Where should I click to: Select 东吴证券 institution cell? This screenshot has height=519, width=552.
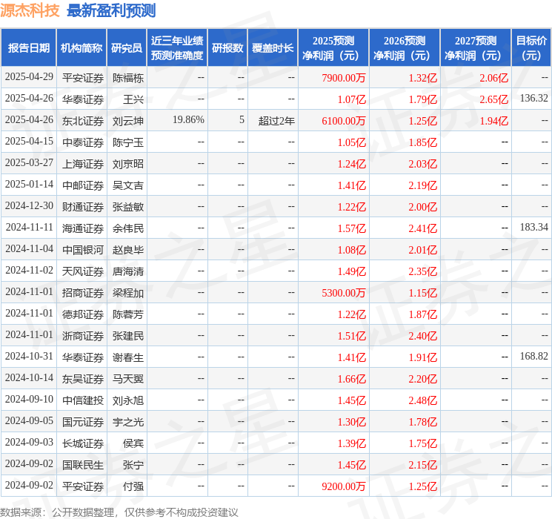[x=82, y=378]
